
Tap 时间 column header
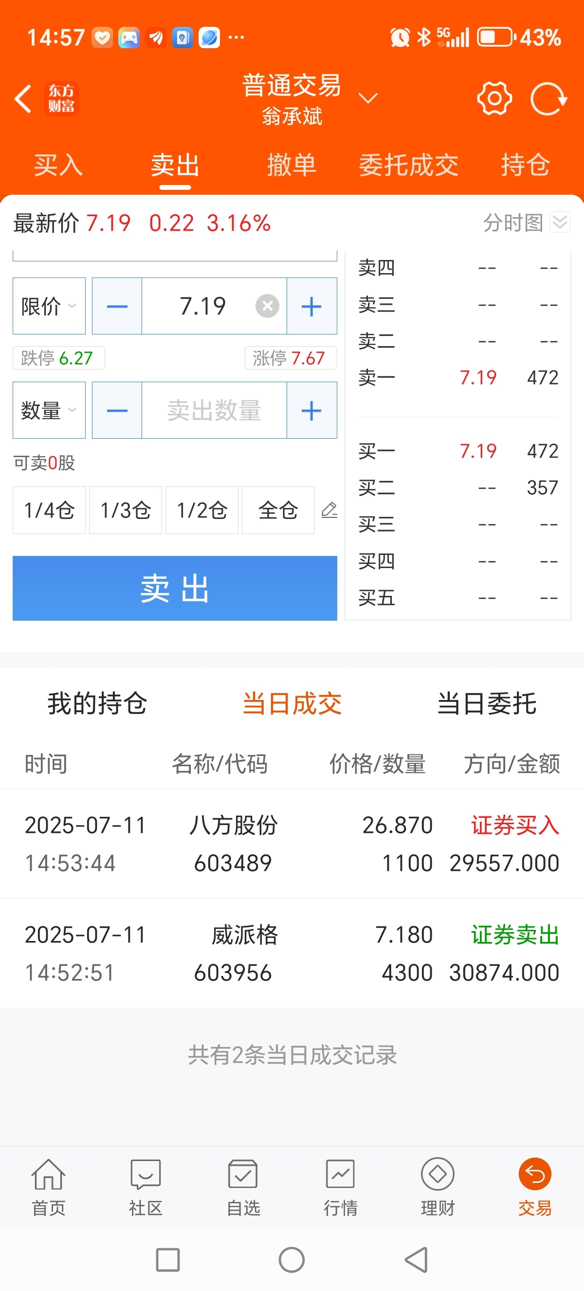(x=46, y=764)
